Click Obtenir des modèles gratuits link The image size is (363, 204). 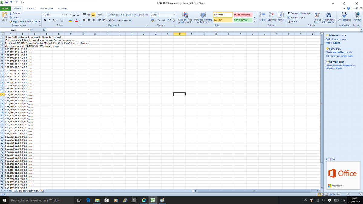coord(339,52)
